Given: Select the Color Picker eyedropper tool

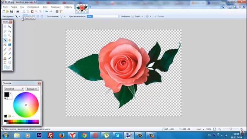Looking at the screenshot, I should [x=9, y=54].
